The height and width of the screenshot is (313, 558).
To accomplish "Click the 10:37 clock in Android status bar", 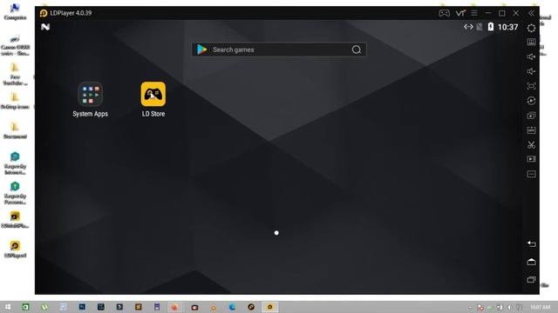I will (507, 27).
